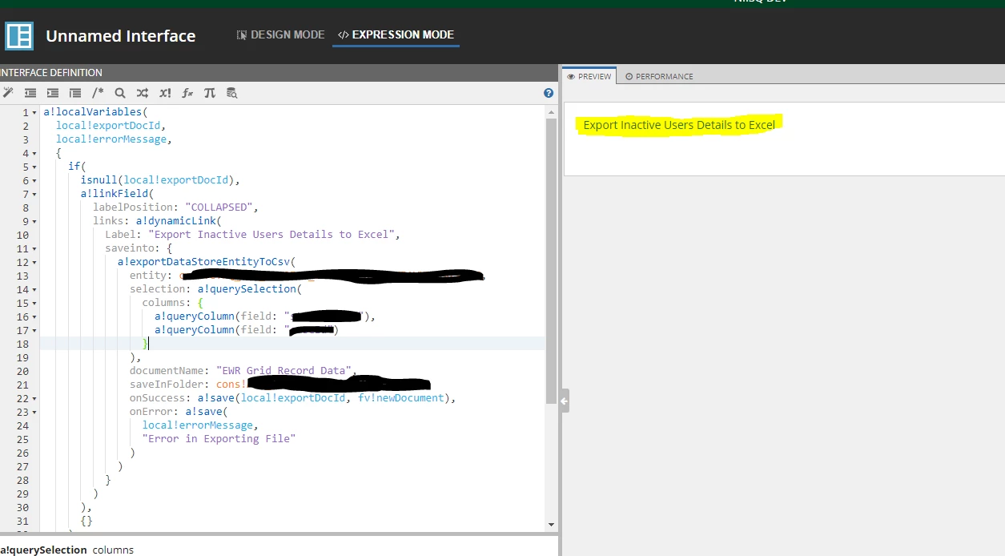Collapse the code fold at line 1

[x=34, y=113]
